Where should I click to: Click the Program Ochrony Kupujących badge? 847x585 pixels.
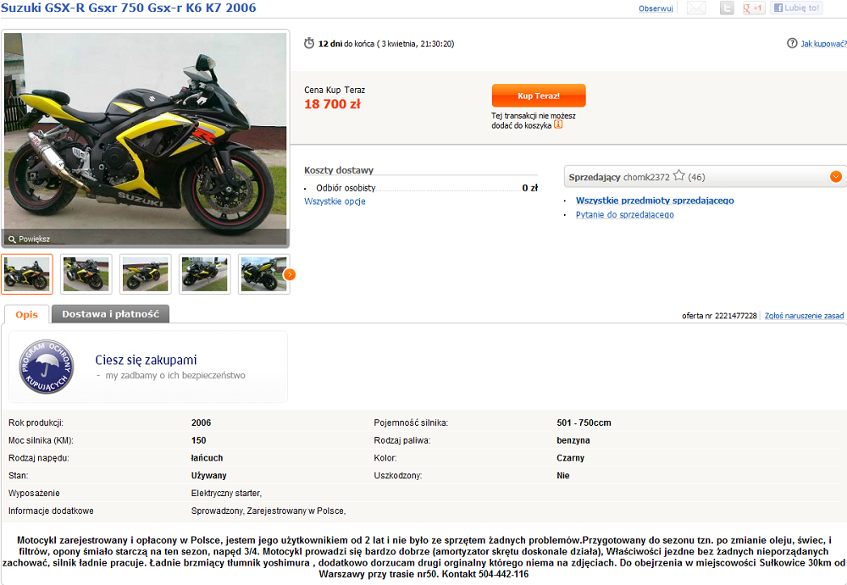point(47,367)
